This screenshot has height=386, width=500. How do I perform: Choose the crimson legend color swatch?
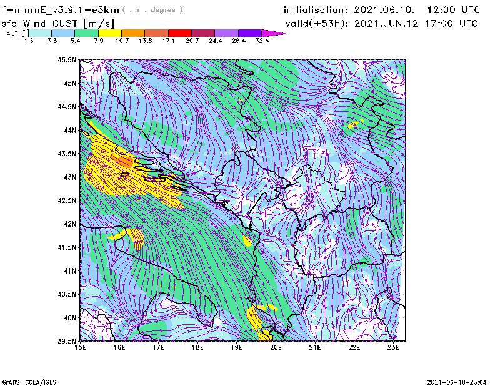pos(203,33)
